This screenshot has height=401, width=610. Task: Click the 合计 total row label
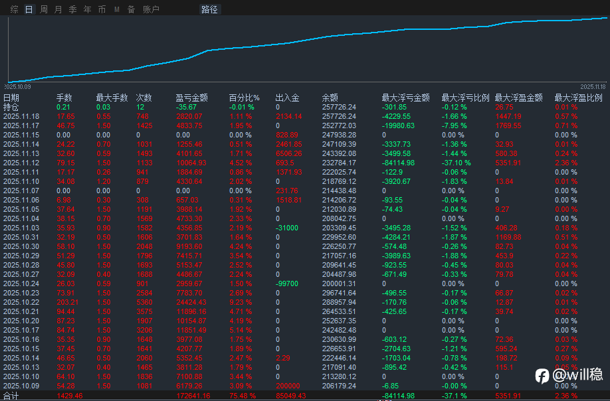(x=11, y=396)
